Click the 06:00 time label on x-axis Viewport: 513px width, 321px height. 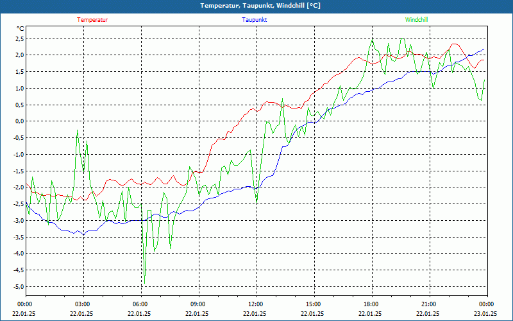[141, 304]
